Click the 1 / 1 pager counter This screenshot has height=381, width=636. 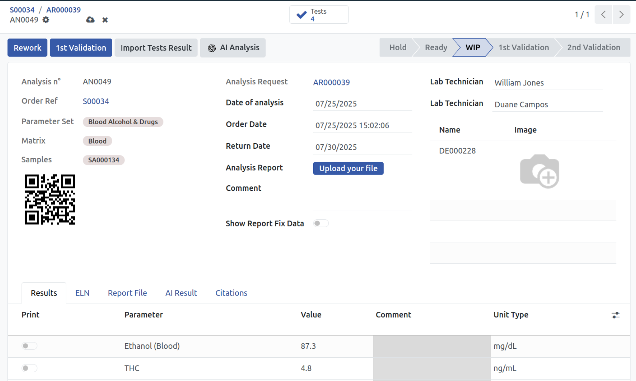tap(582, 15)
